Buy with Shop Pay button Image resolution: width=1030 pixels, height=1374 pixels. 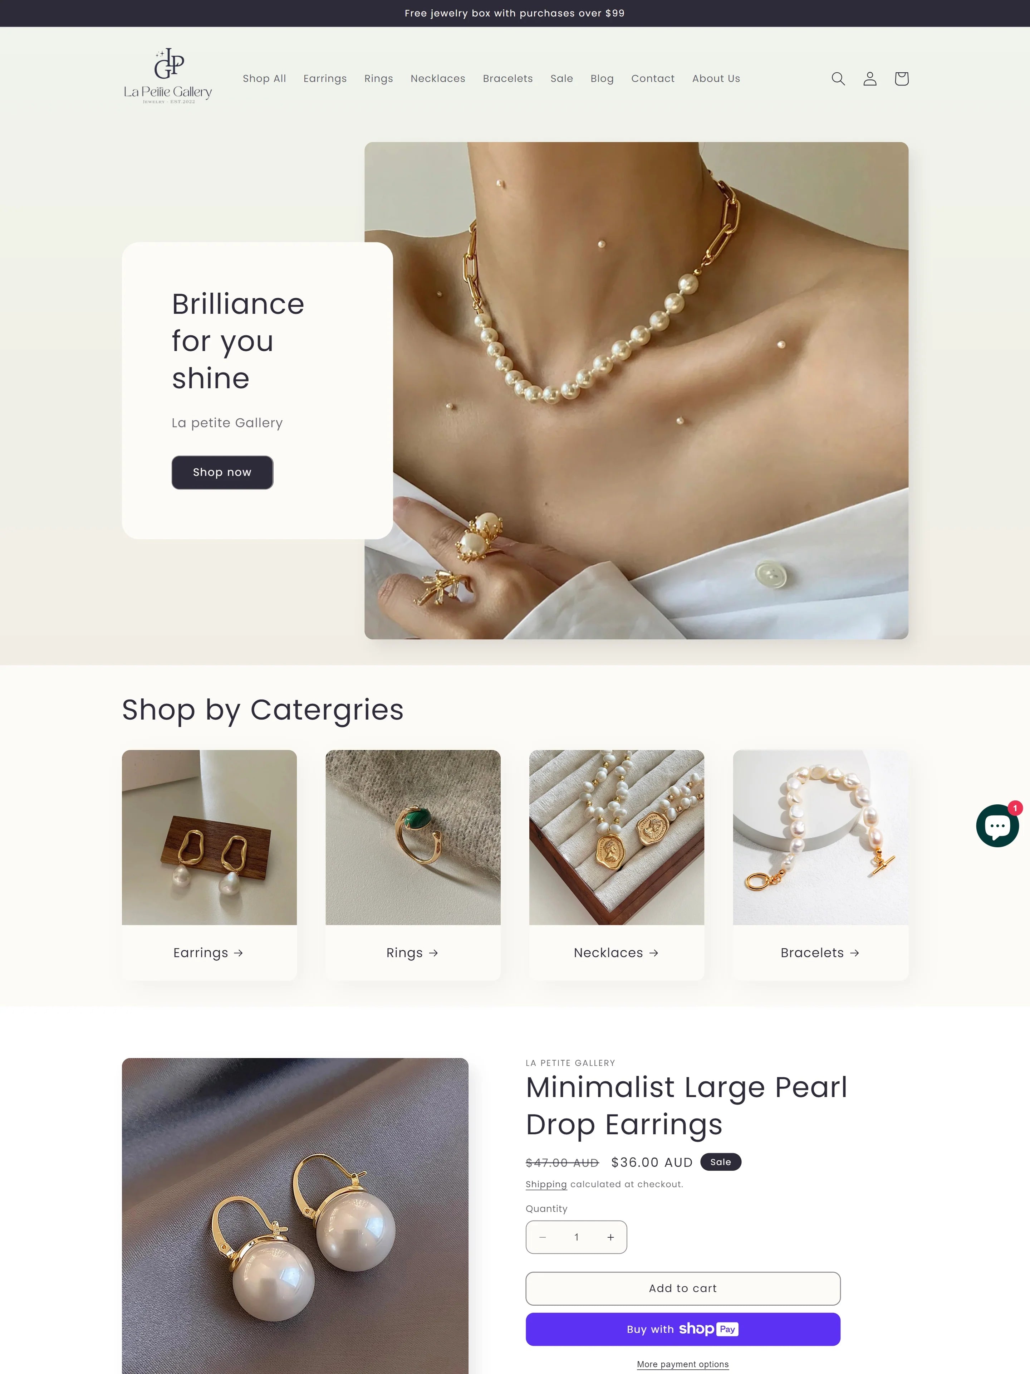[x=683, y=1329]
